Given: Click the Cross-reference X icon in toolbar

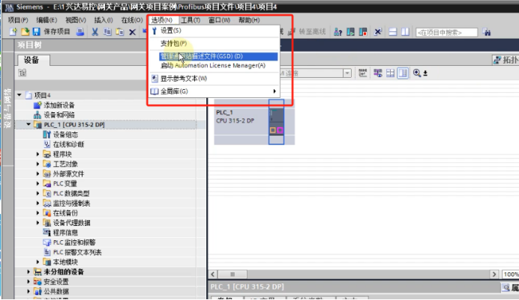Looking at the screenshot, I should tap(378, 32).
